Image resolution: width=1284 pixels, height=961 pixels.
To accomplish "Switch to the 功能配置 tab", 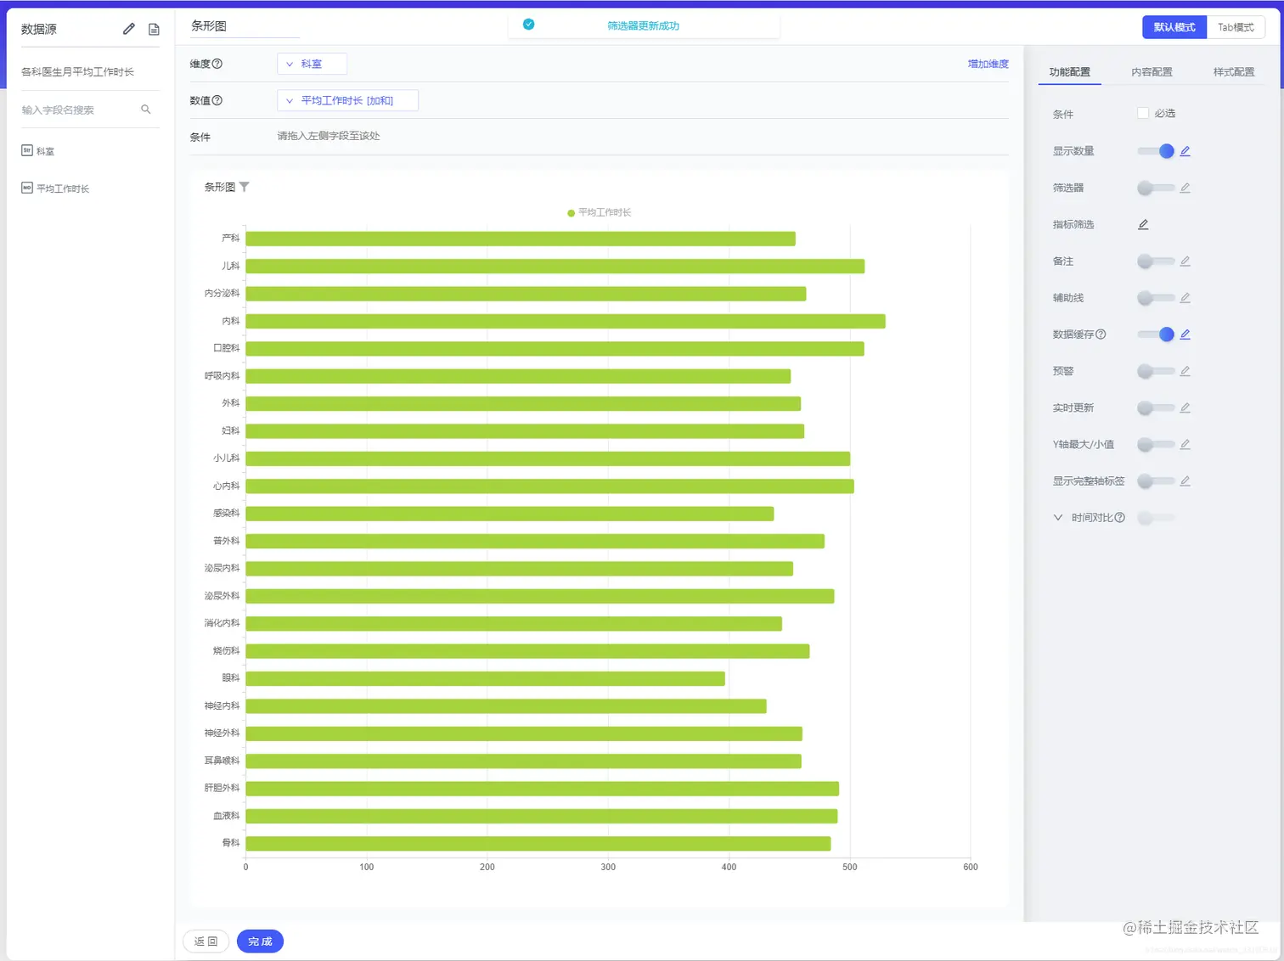I will coord(1070,72).
